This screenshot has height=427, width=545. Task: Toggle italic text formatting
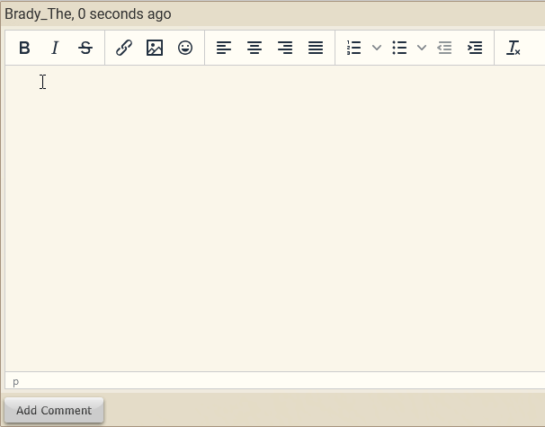coord(55,49)
